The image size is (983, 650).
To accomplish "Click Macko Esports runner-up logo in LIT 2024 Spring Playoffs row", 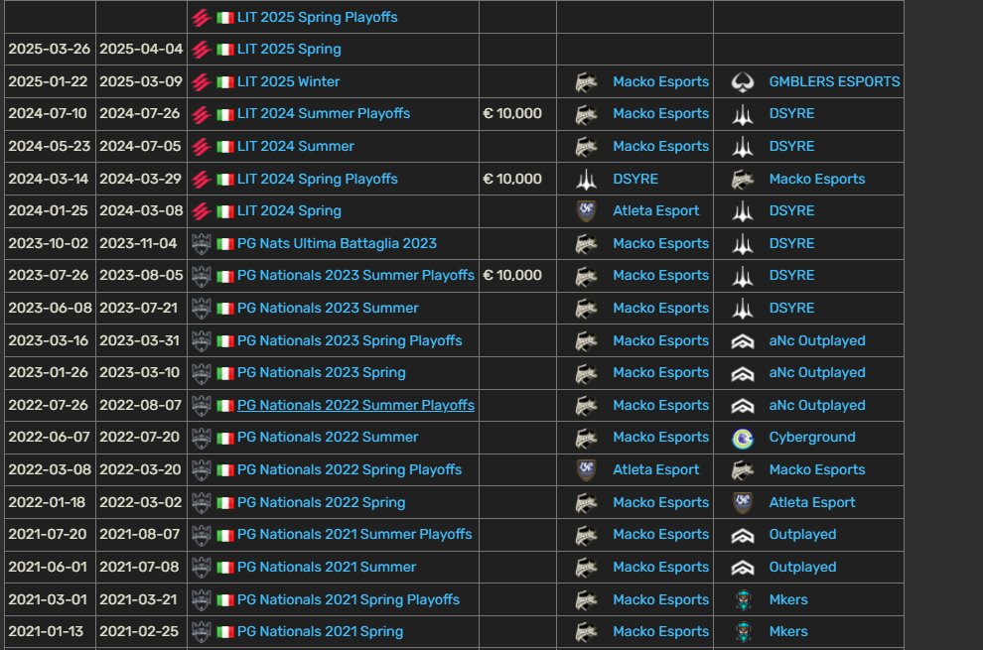I will pos(743,180).
